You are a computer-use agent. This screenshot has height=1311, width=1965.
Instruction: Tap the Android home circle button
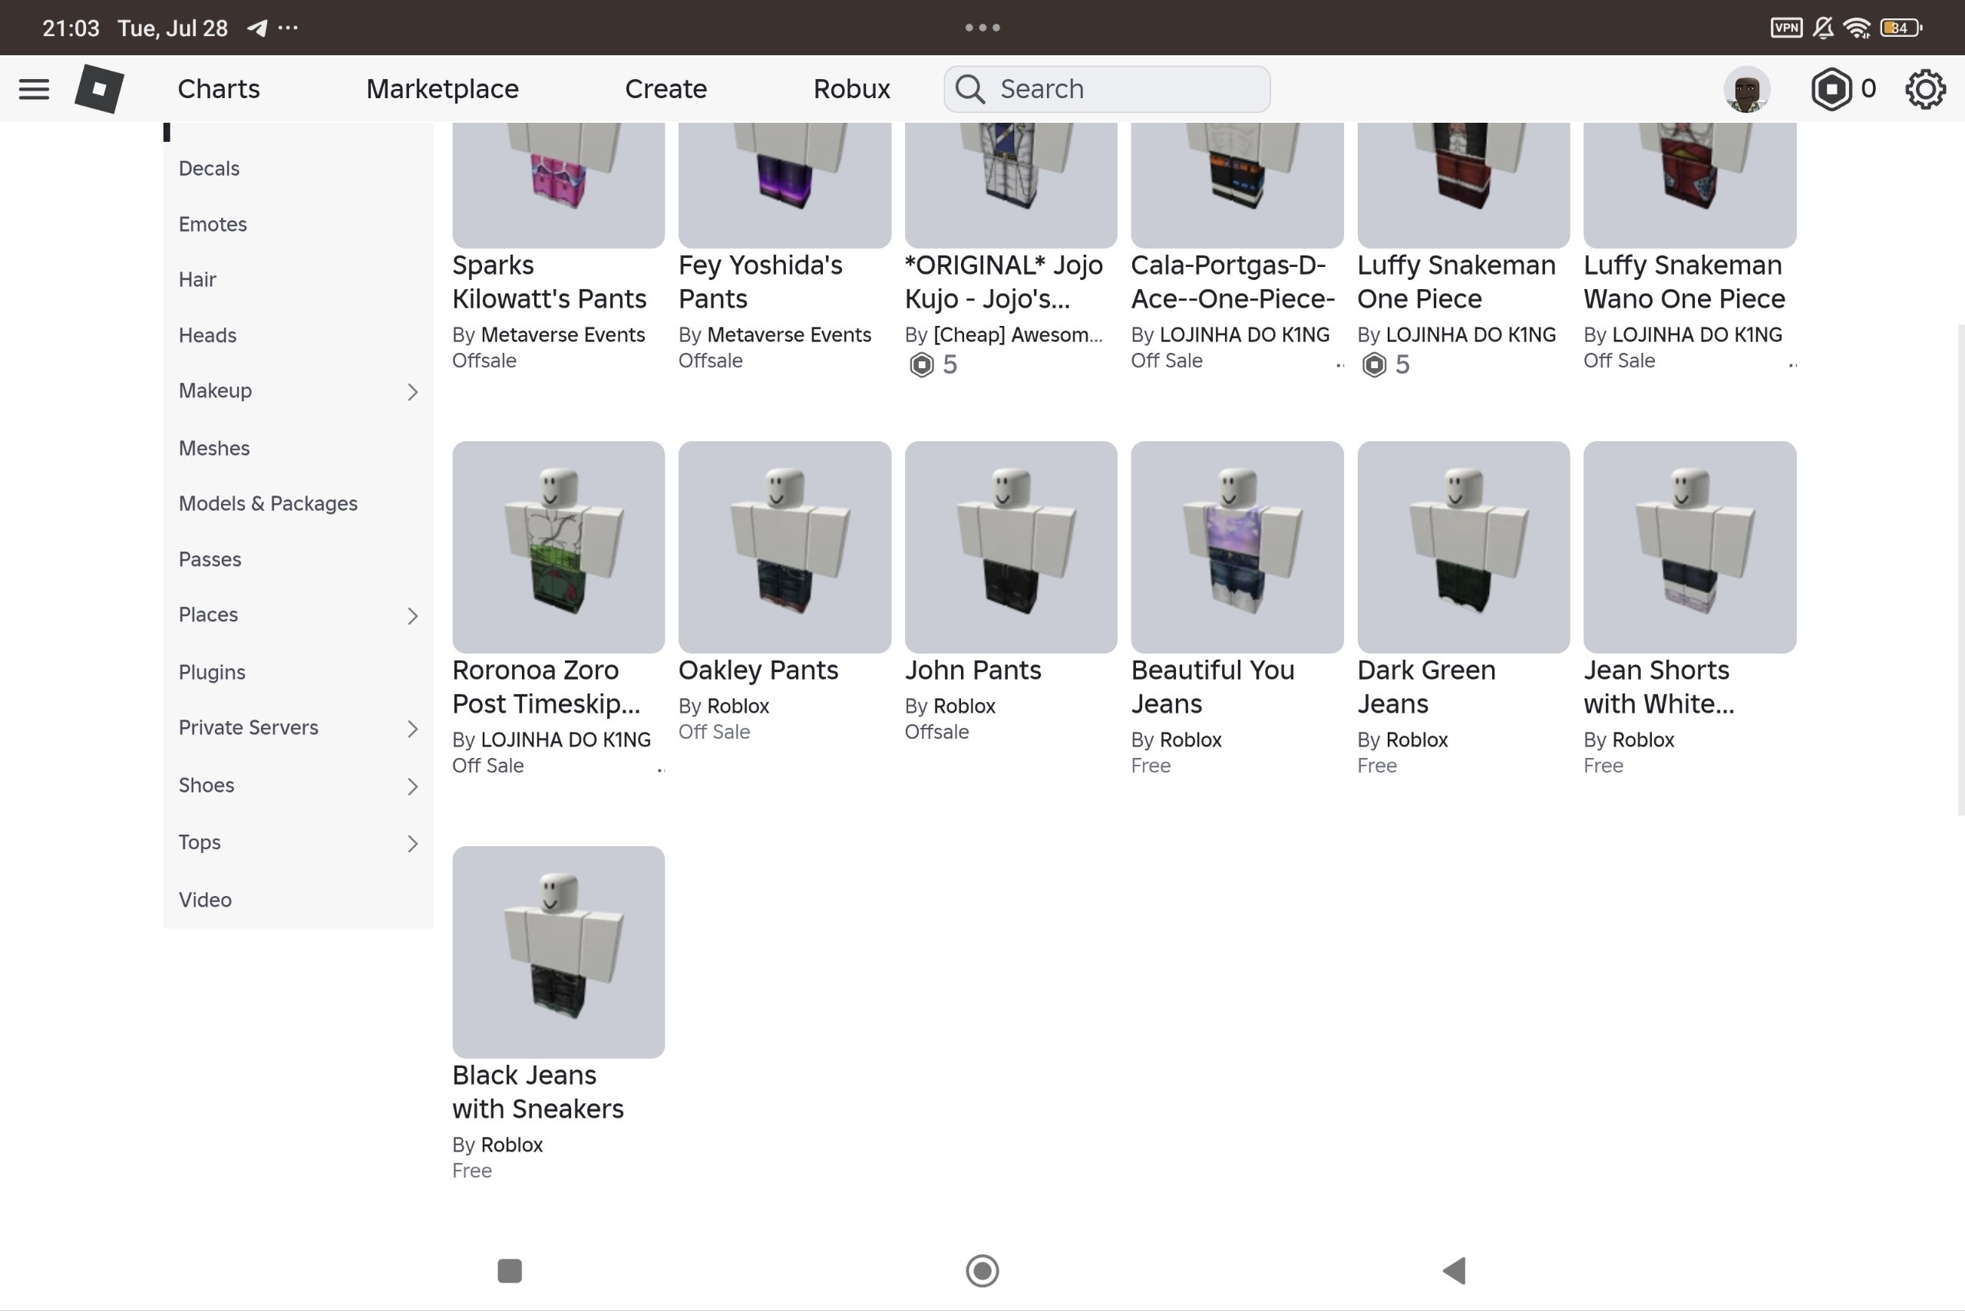tap(982, 1270)
